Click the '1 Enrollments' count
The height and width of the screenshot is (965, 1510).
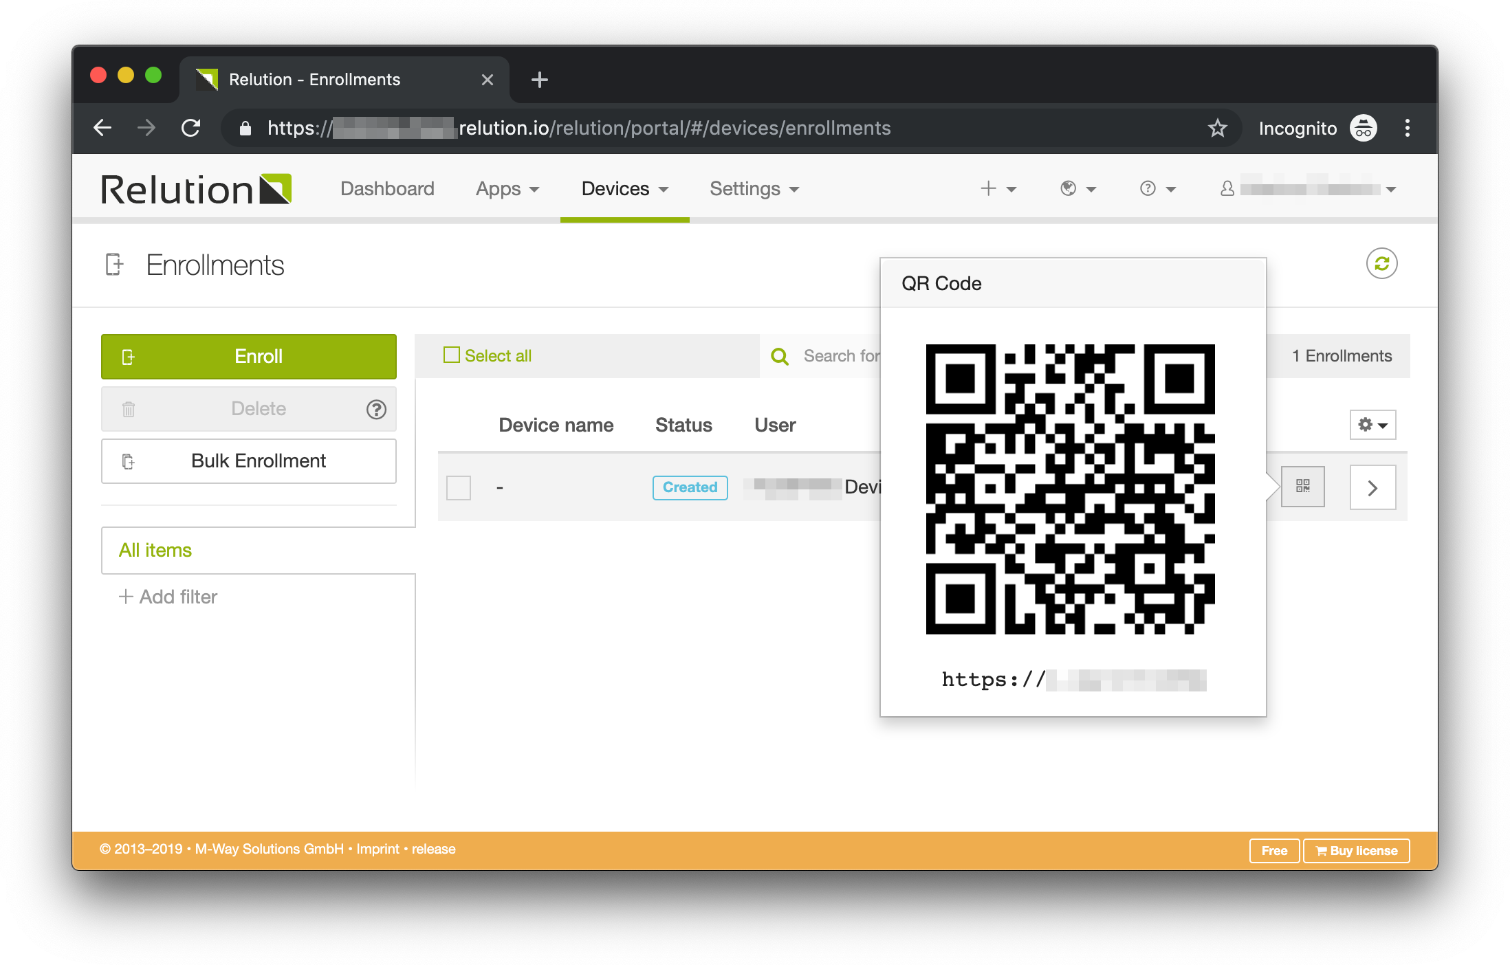1342,356
